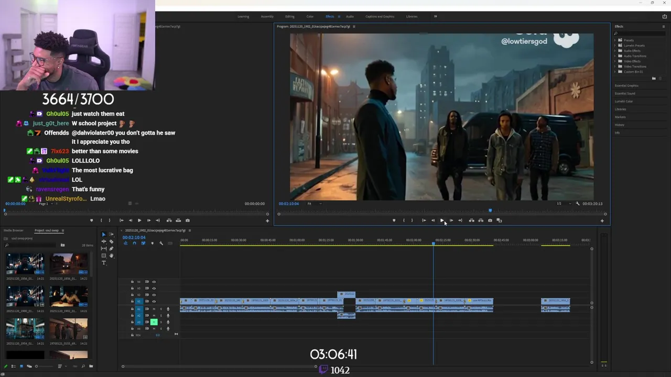Viewport: 671px width, 377px height.
Task: Toggle V1 track targeting
Action: [x=139, y=302]
